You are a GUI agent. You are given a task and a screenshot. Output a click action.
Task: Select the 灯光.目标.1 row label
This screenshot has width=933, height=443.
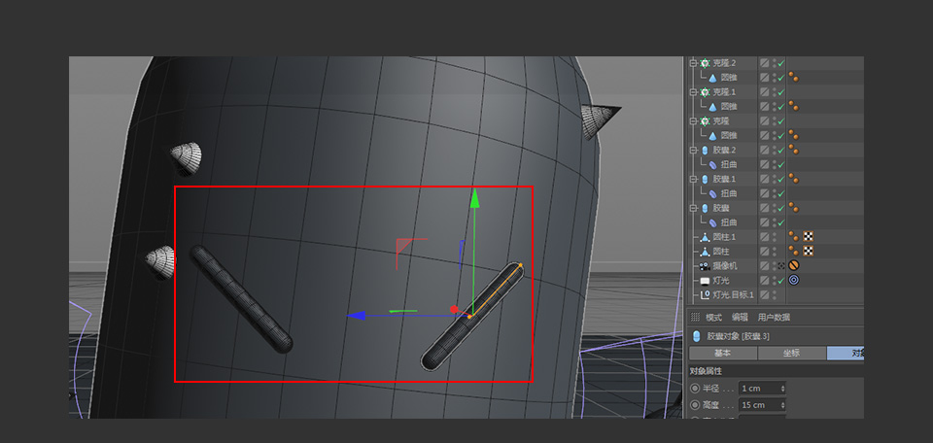[733, 295]
